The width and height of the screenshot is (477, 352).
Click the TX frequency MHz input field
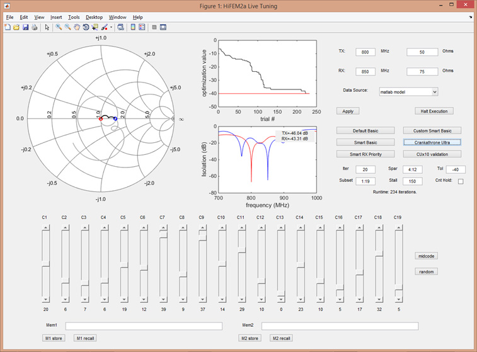tap(365, 52)
